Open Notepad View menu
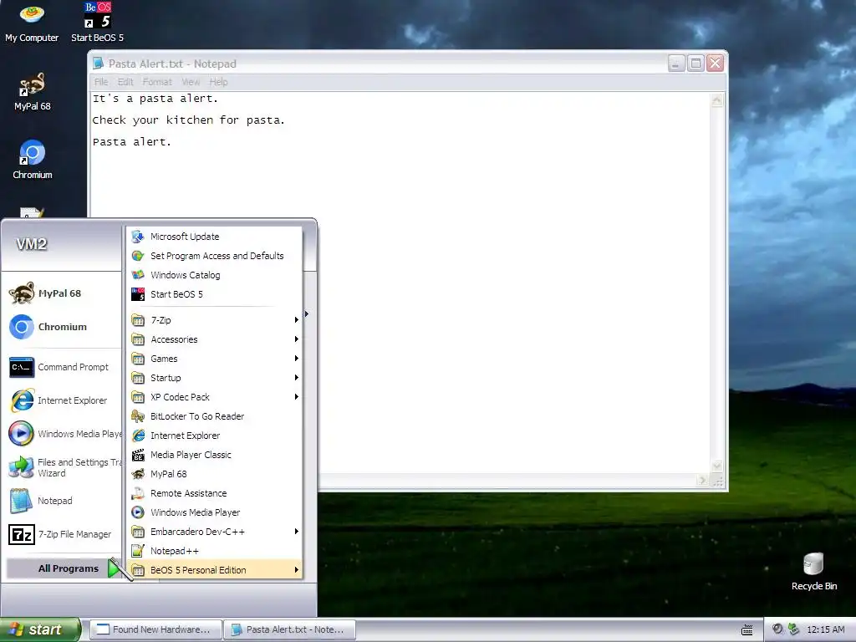Image resolution: width=856 pixels, height=642 pixels. point(191,82)
